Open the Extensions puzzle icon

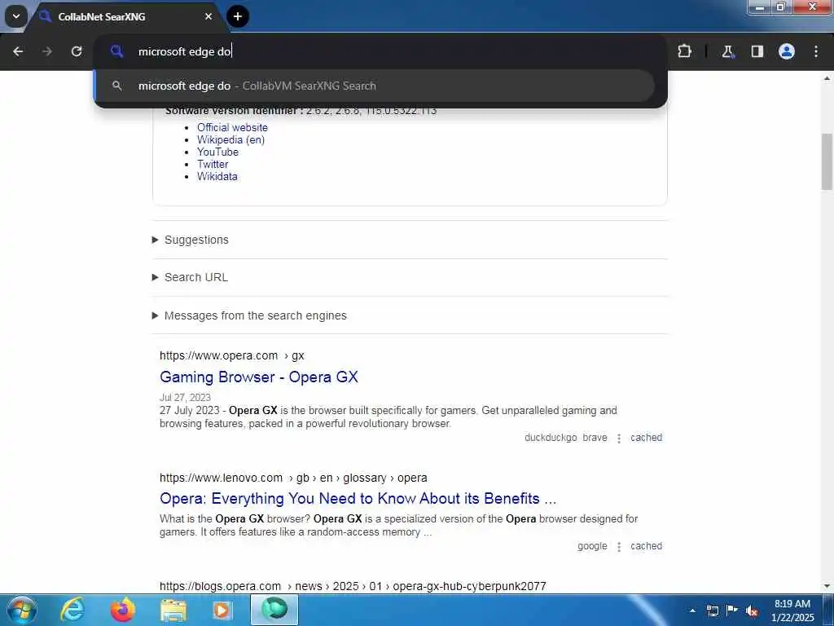(x=684, y=51)
